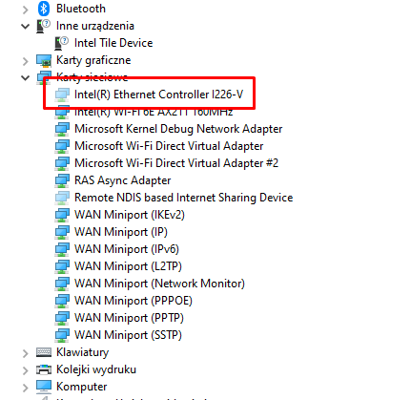Expand the Kolejki wydruku category
411x400 pixels.
pyautogui.click(x=26, y=370)
